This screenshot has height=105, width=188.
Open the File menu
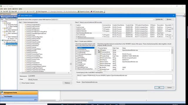(1, 9)
